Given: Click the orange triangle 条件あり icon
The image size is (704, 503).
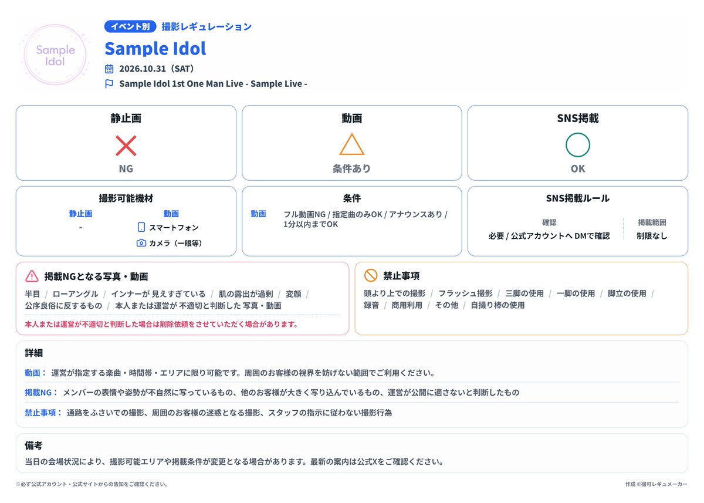Looking at the screenshot, I should pos(352,145).
